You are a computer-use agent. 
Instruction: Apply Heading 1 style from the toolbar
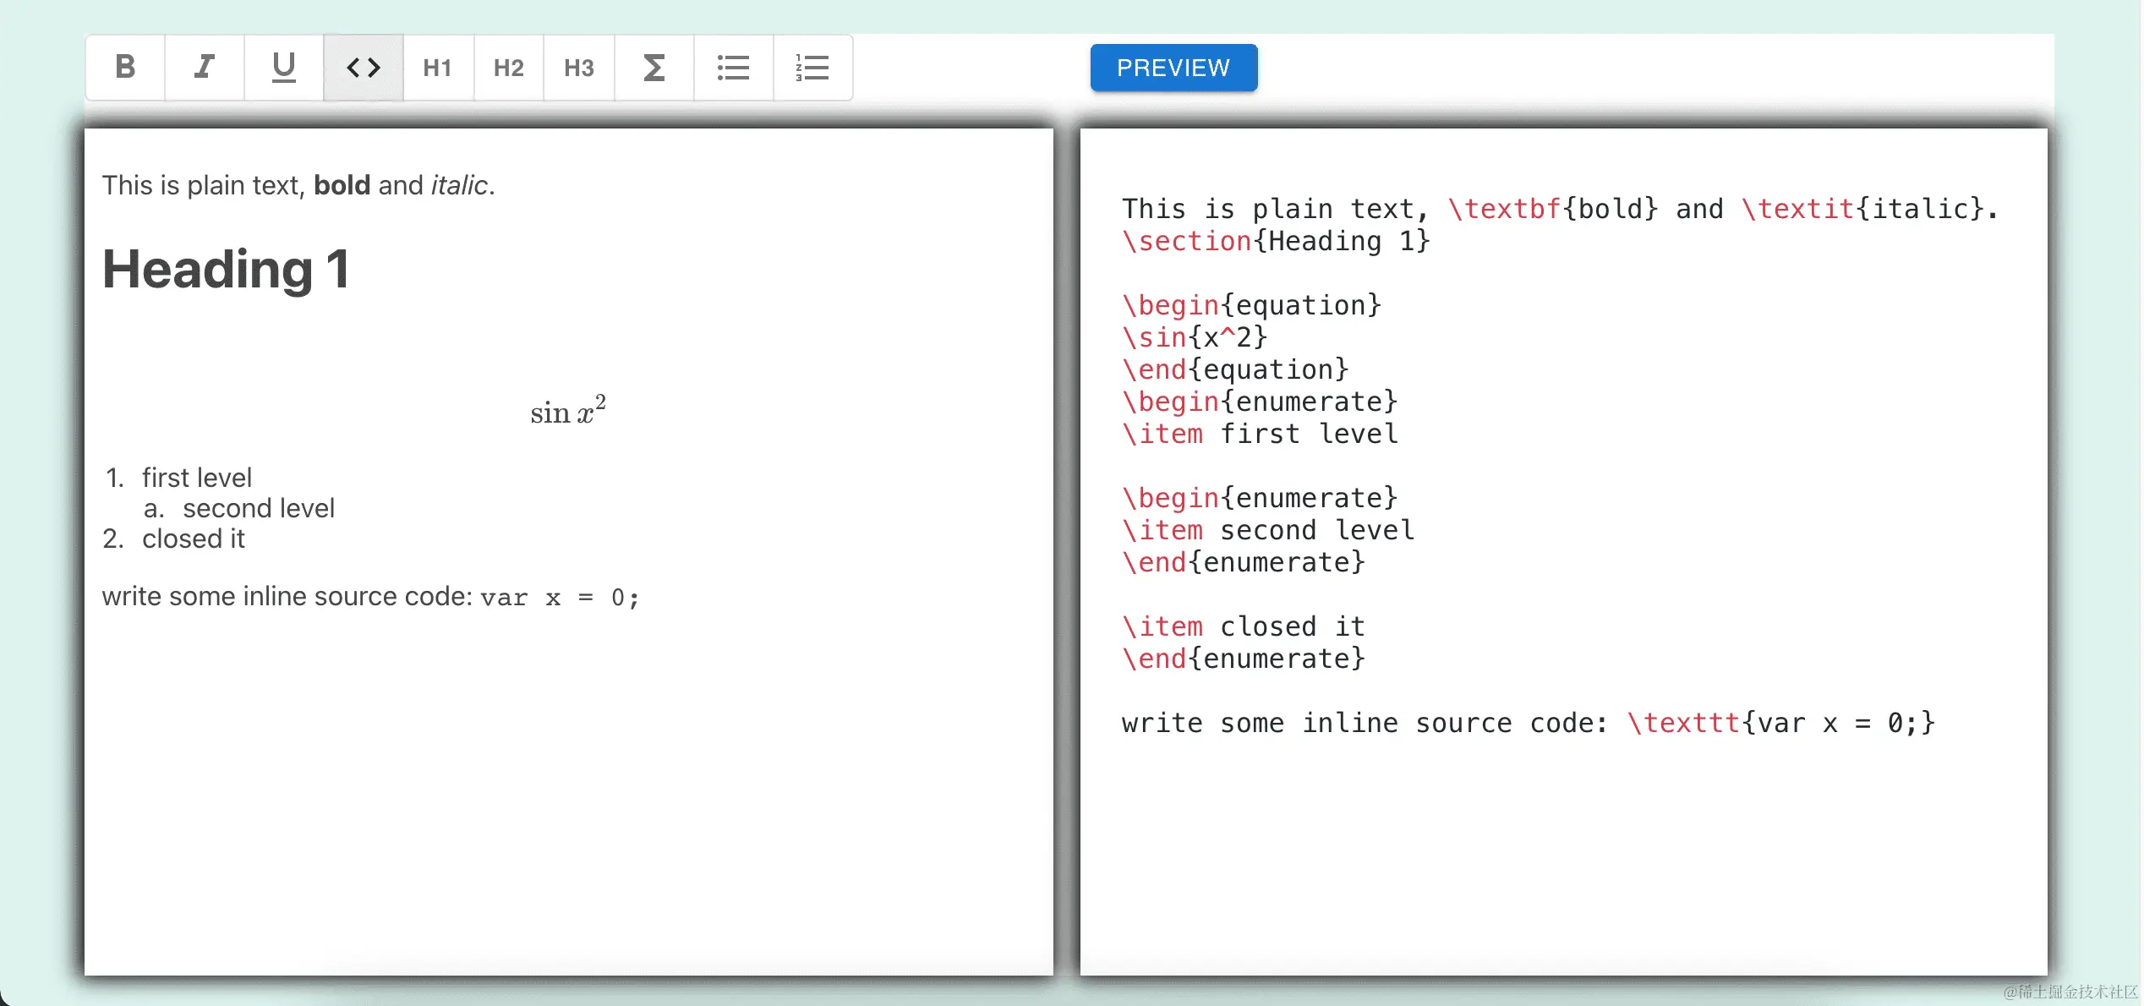pos(438,68)
